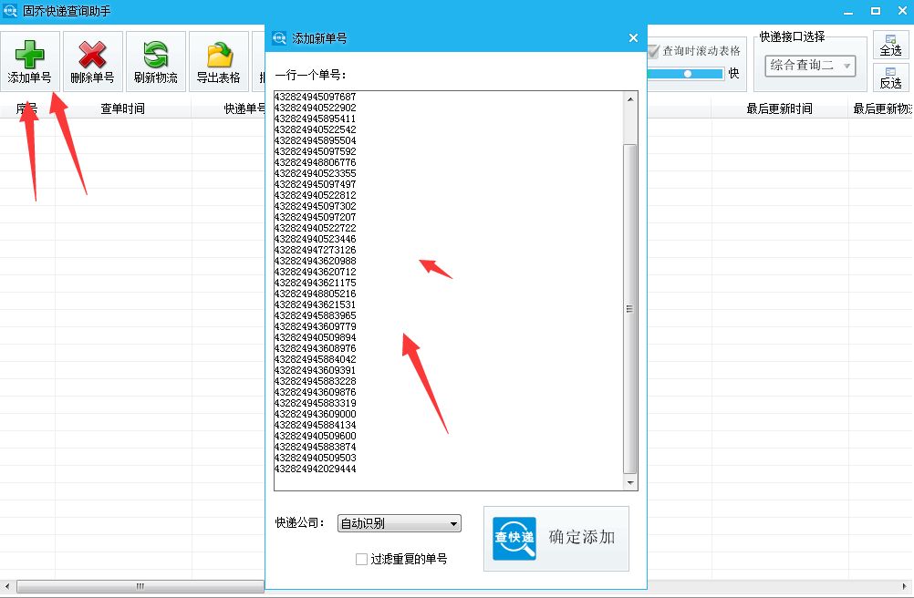Click the 序号 column header
Viewport: 914px width, 598px height.
(26, 108)
